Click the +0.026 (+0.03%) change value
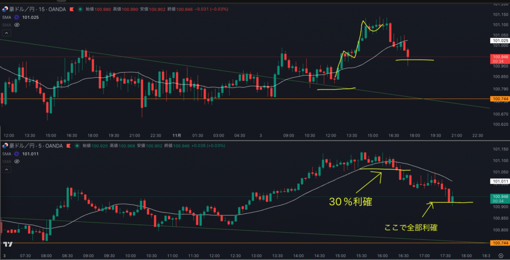 click(x=209, y=146)
